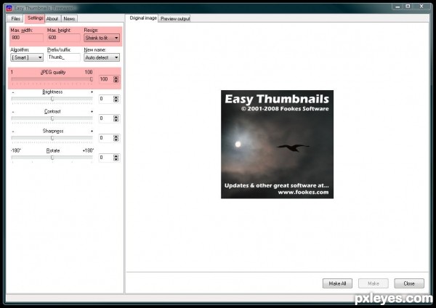Click the Sharpness value field
Viewport: 436px width, 308px height.
105,138
